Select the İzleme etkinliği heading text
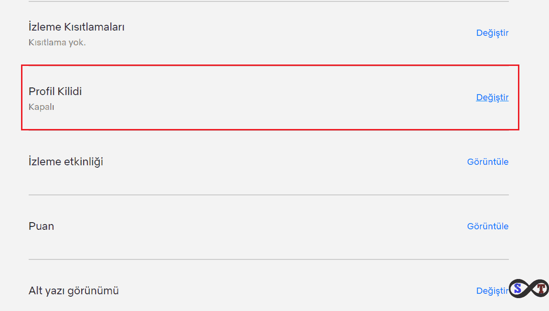 [x=65, y=161]
